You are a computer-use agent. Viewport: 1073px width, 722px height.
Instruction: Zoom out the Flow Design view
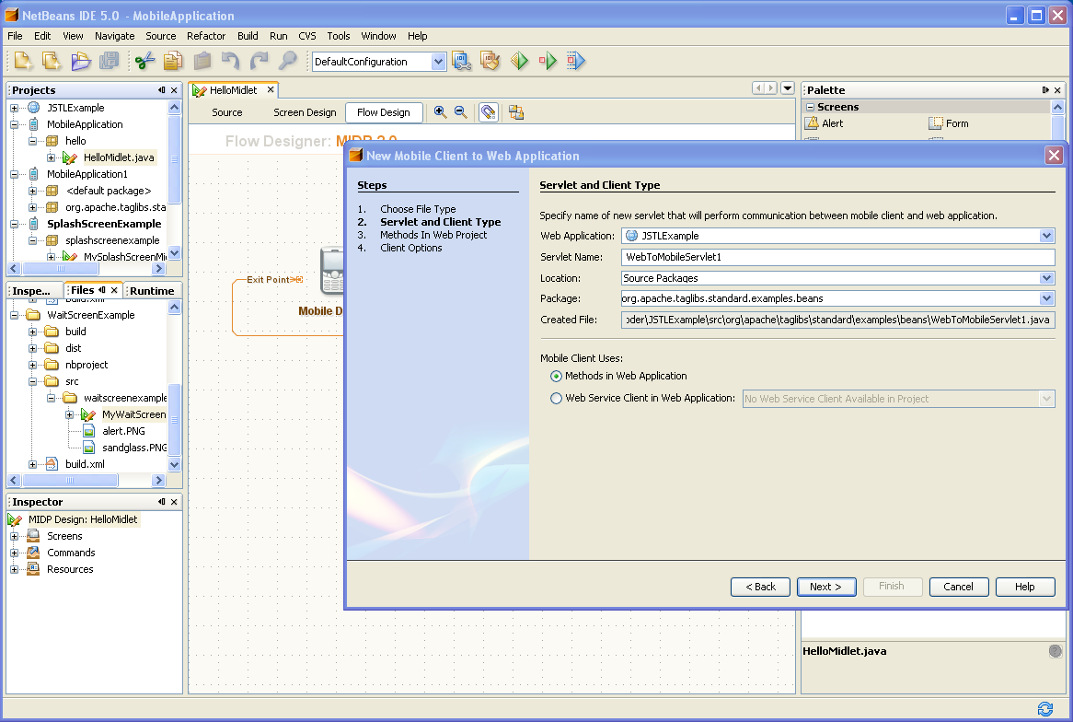(460, 112)
